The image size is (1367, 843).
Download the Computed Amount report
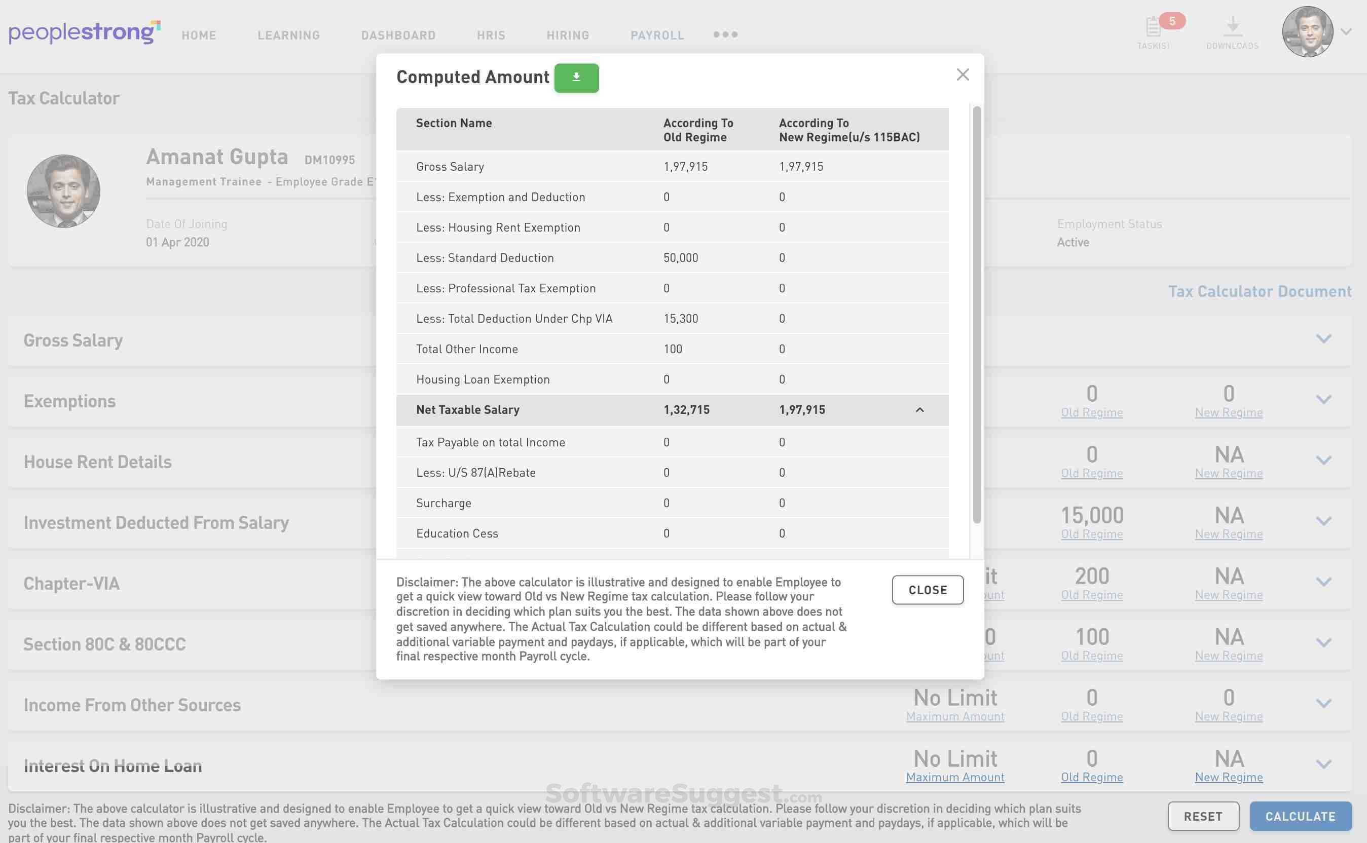tap(576, 78)
